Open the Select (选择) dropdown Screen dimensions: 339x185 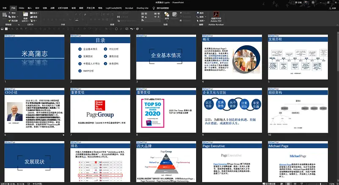pos(200,21)
